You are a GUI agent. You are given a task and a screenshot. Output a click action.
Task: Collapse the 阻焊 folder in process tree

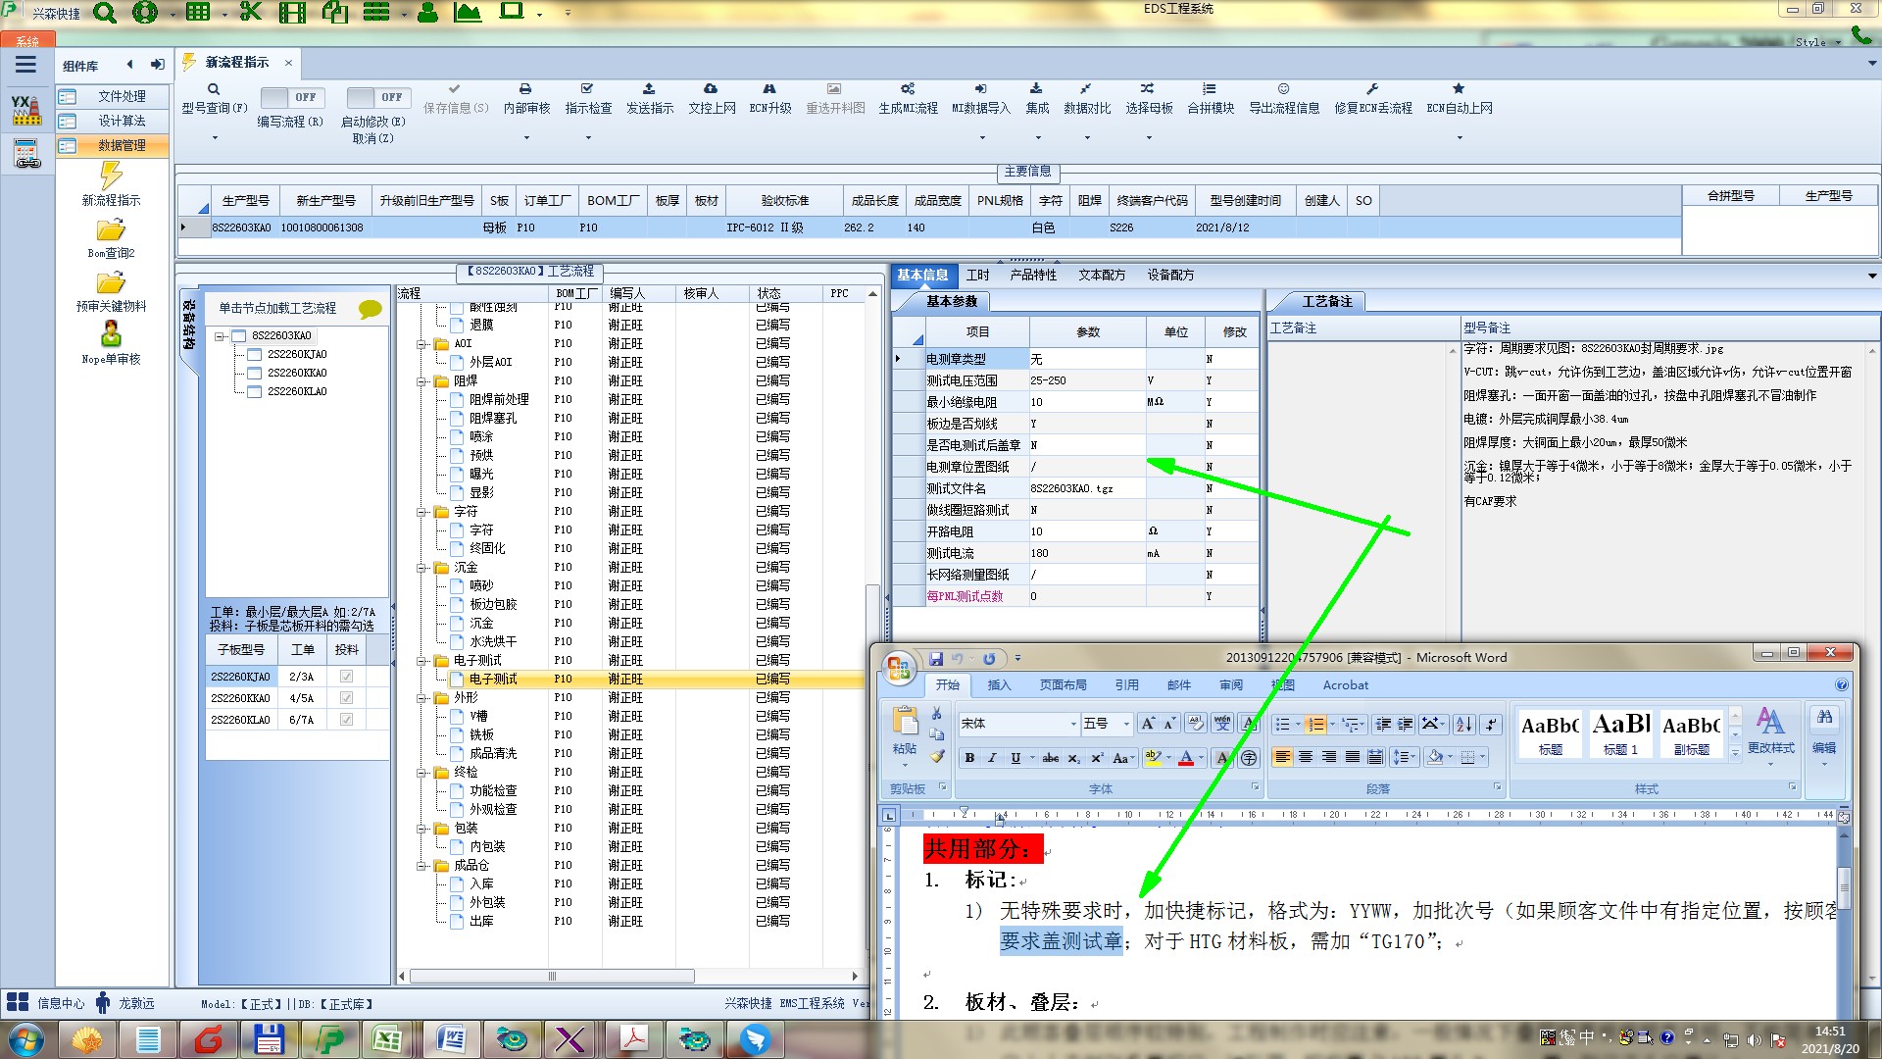(422, 381)
